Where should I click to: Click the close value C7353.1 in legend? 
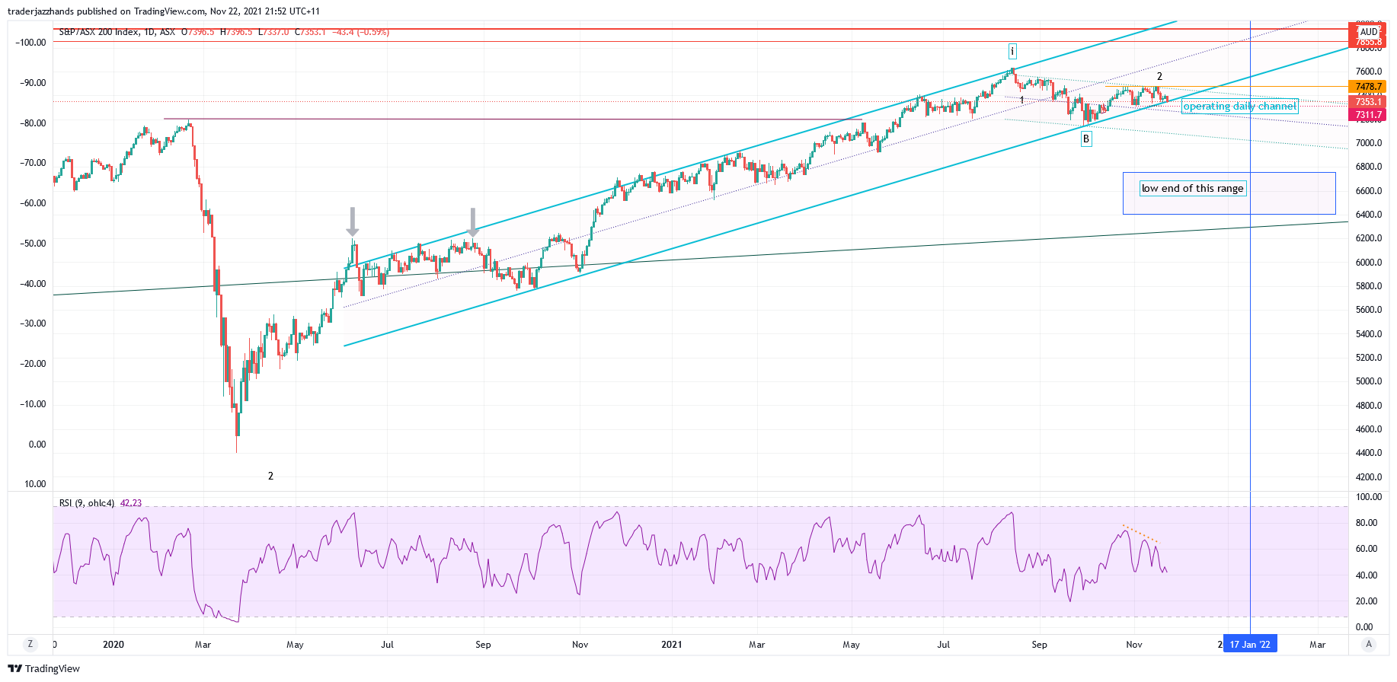coord(310,32)
